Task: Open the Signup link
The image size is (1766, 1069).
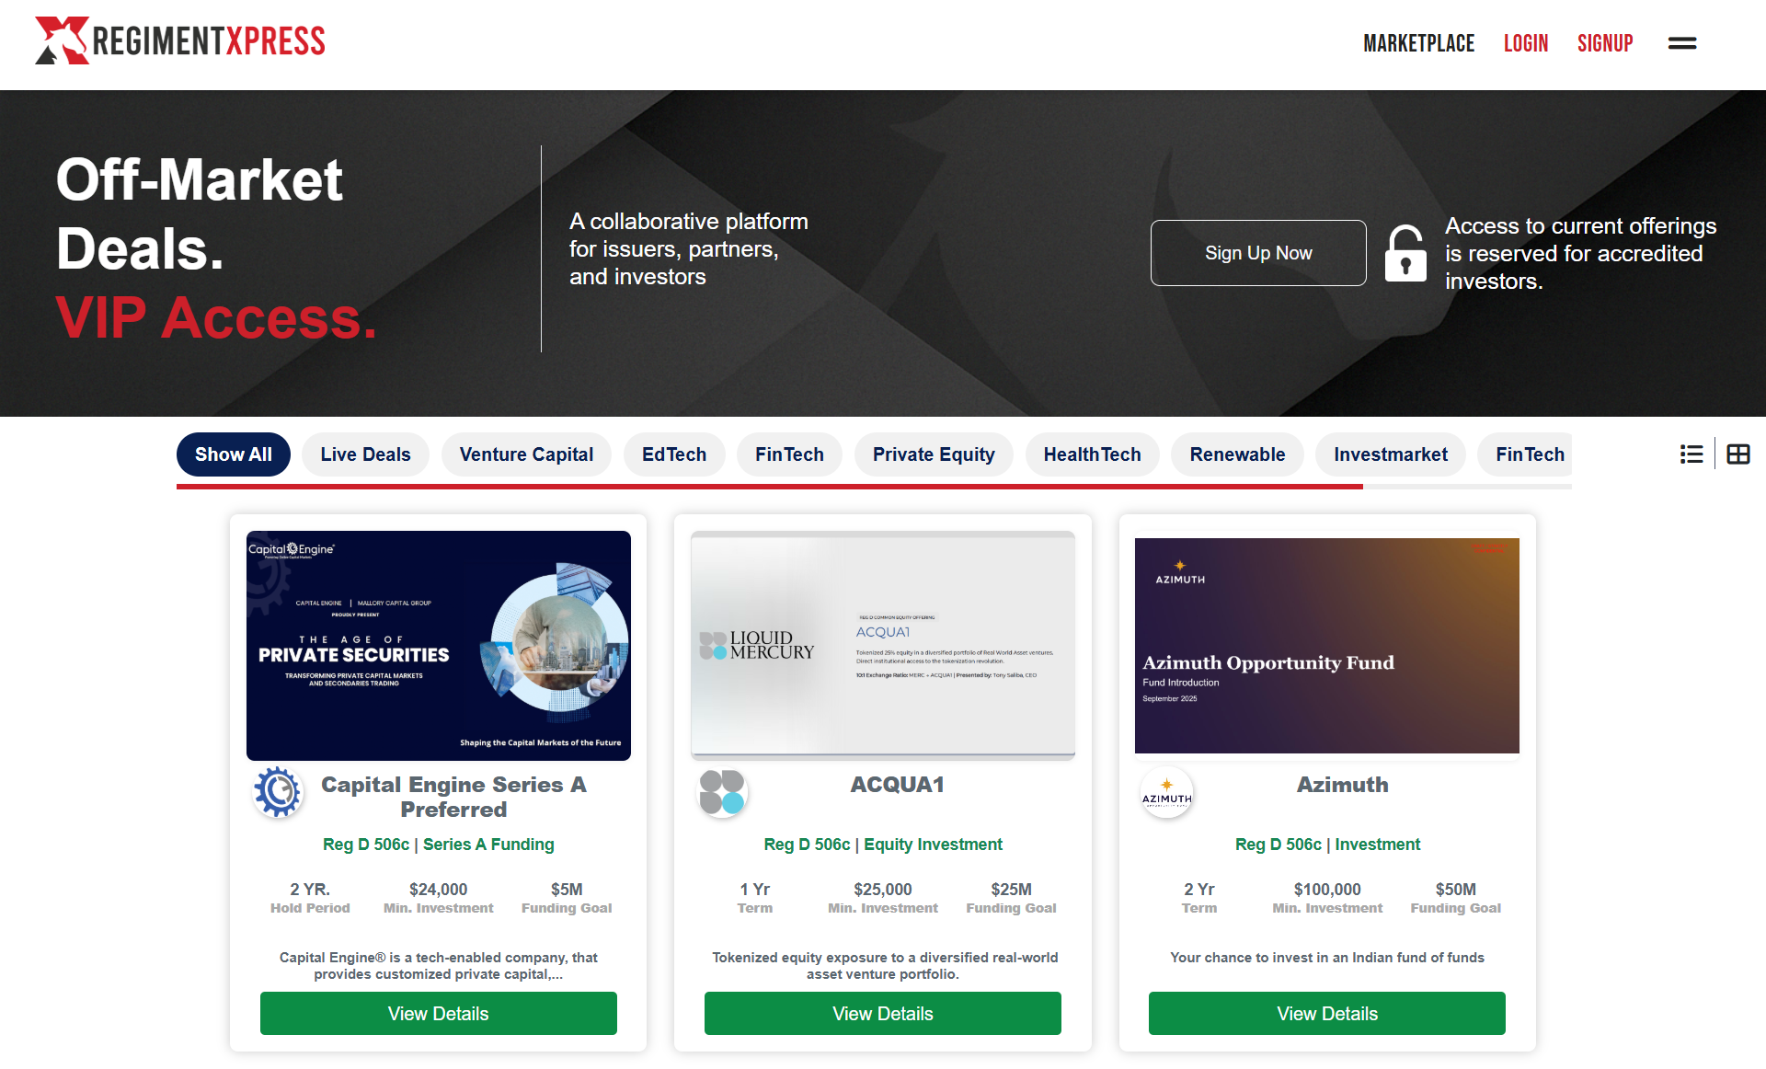Action: [x=1605, y=43]
